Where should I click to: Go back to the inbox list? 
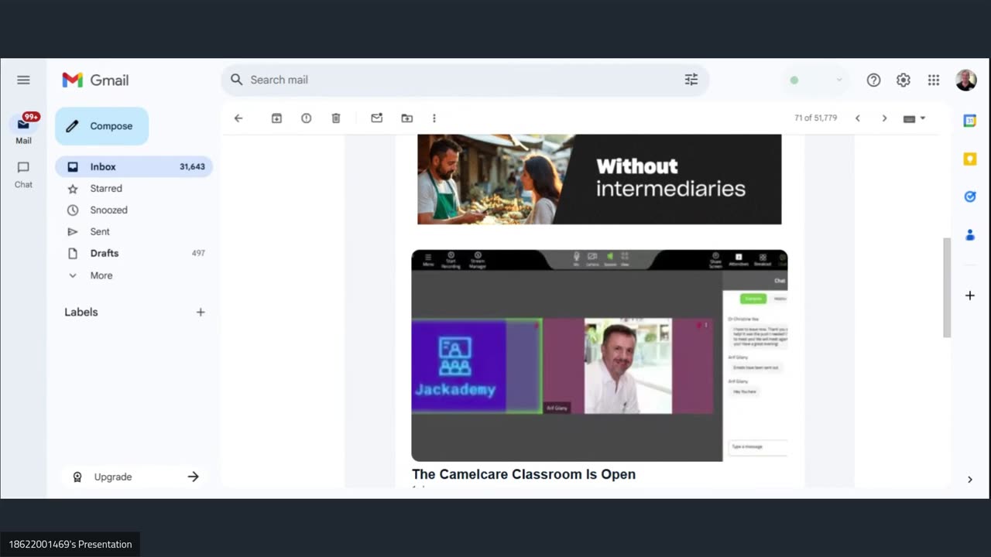pos(238,118)
